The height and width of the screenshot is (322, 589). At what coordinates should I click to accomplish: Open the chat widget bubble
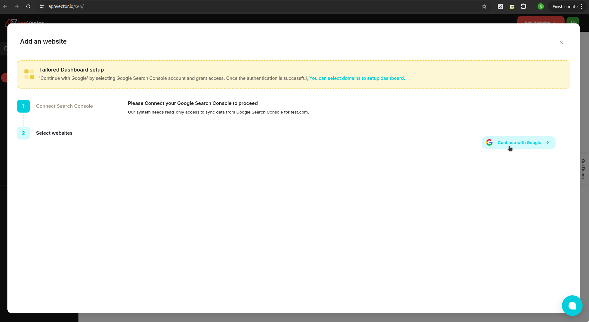click(x=572, y=306)
